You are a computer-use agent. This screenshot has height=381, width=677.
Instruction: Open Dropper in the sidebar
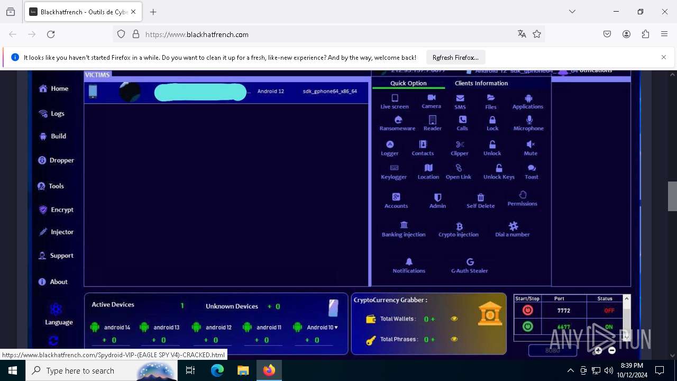point(56,160)
